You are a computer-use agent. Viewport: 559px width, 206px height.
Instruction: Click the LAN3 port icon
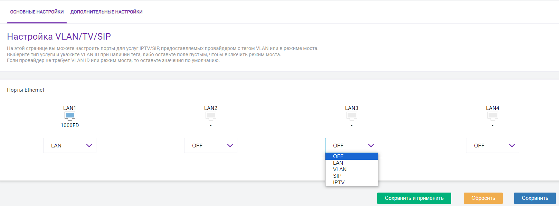coord(352,116)
